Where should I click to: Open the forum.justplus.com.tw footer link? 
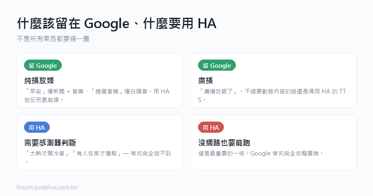click(47, 187)
